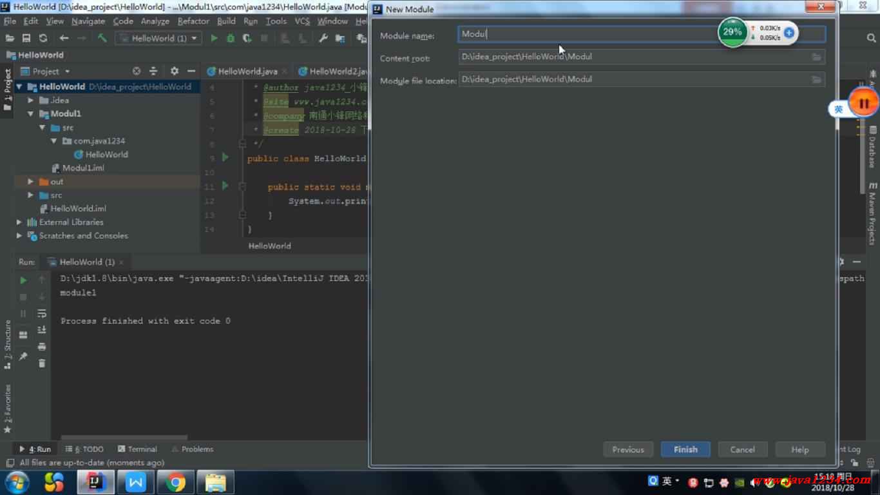Click Restore Layout icon in Run panel

click(x=23, y=335)
